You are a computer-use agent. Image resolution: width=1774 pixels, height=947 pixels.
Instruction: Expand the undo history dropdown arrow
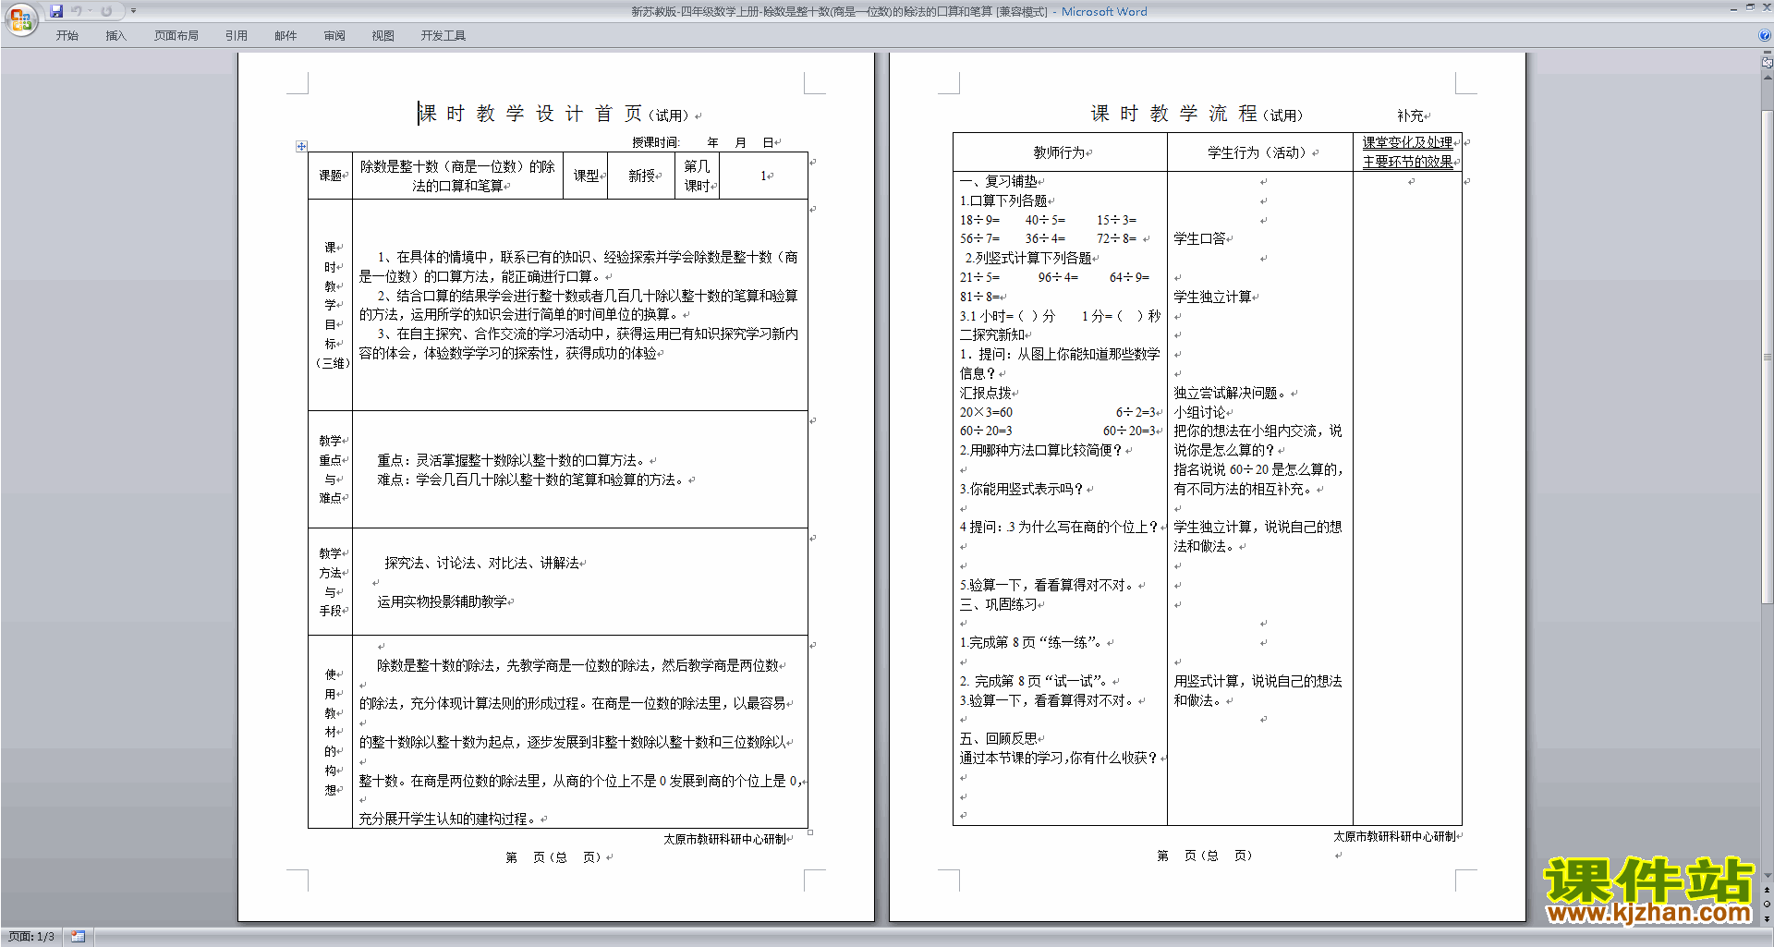90,11
